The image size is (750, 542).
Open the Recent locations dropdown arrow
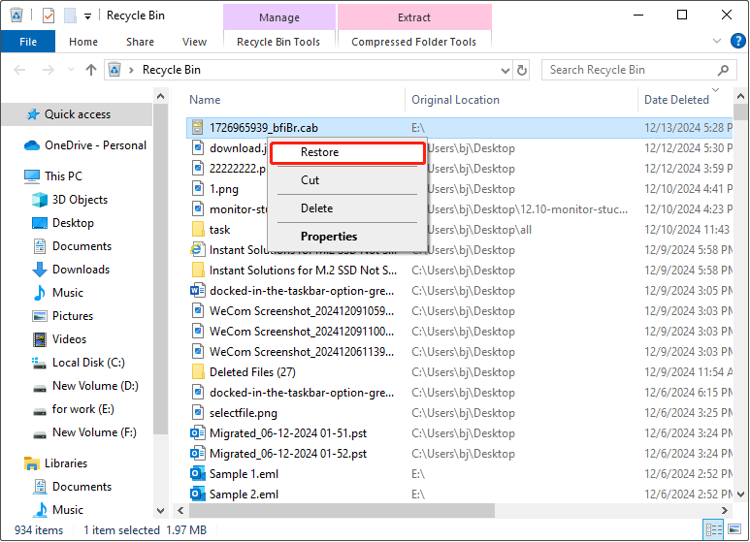click(x=71, y=70)
